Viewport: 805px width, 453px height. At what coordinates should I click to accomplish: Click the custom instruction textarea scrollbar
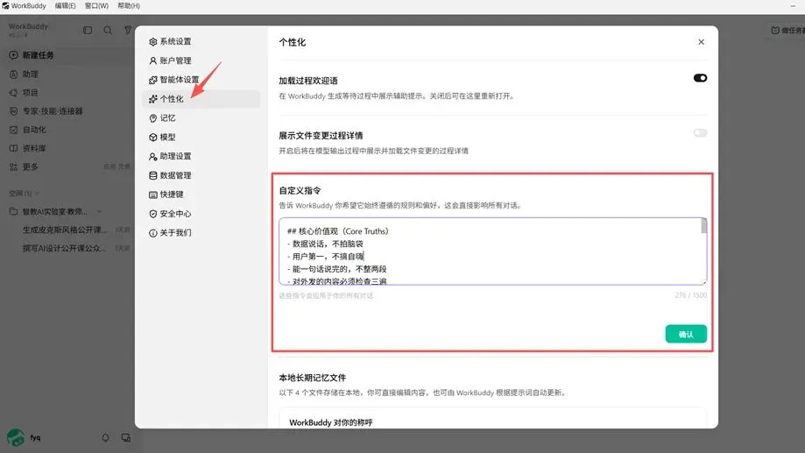703,226
